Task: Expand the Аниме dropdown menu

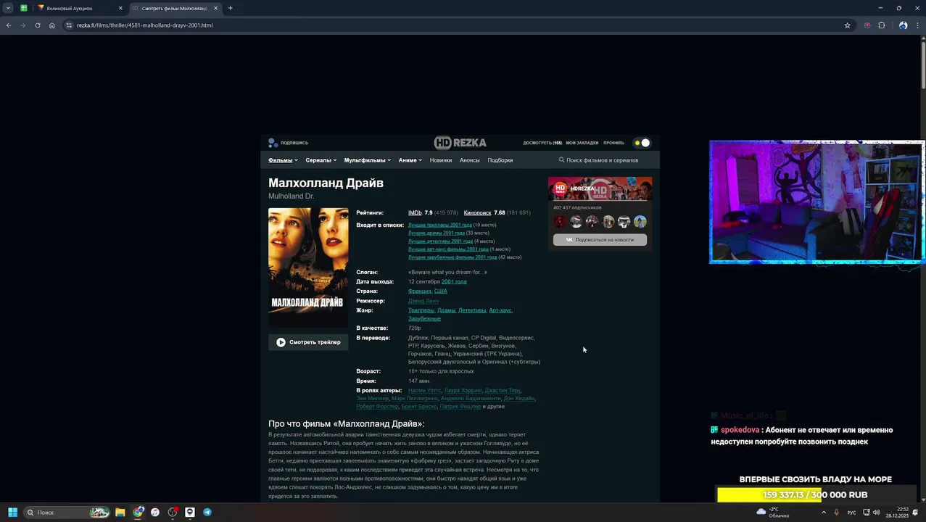Action: [x=410, y=160]
